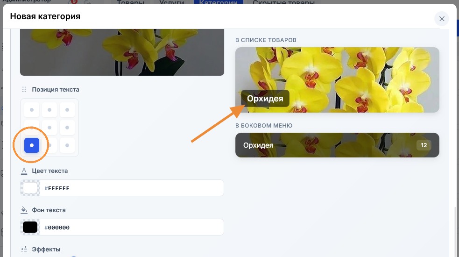Screen dimensions: 459x257
Task: Edit the #000000 background color field
Action: click(x=132, y=227)
